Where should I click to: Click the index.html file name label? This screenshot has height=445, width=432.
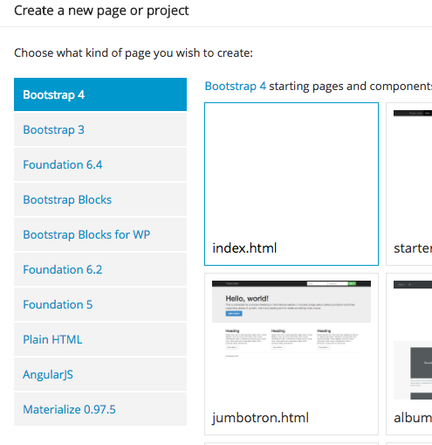(244, 248)
